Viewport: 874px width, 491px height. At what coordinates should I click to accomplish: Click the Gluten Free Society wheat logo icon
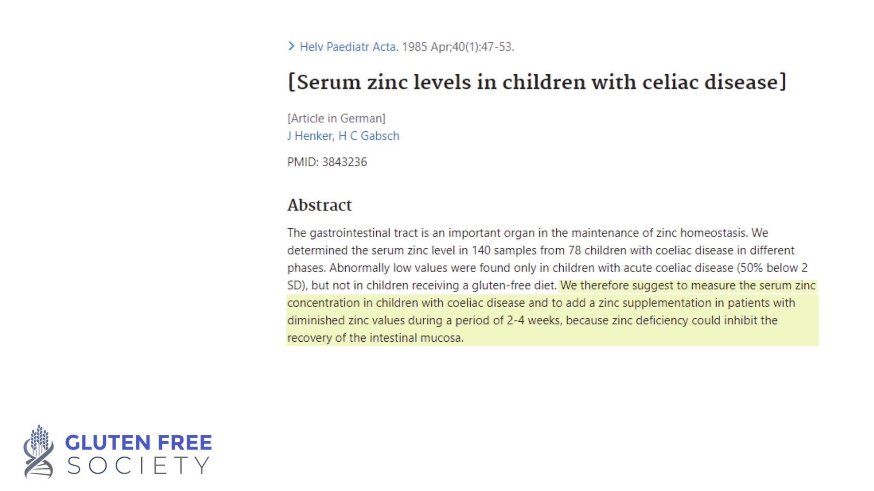pyautogui.click(x=39, y=451)
